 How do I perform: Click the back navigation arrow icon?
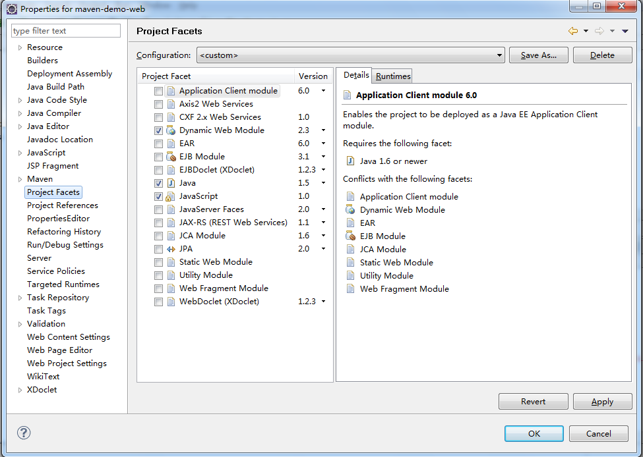[x=572, y=31]
